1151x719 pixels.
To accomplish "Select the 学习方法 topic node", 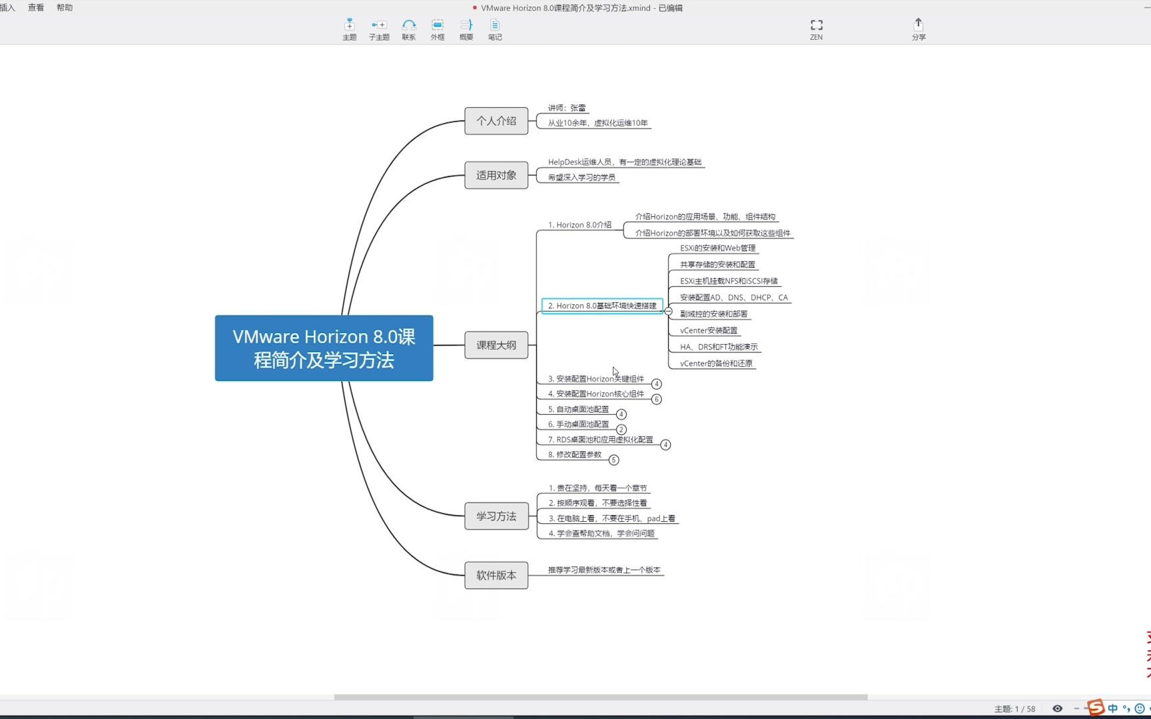I will [x=496, y=516].
